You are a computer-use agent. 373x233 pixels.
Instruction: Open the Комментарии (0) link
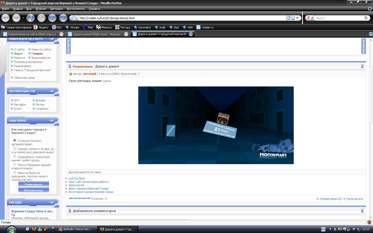330,199
